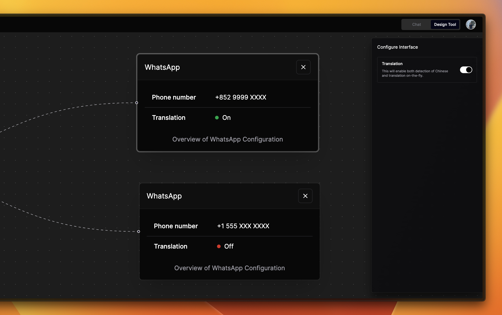Open the user profile avatar
The width and height of the screenshot is (502, 315).
(471, 24)
